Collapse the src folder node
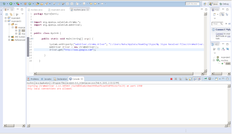Image resolution: width=236 pixels, height=140 pixels. (x=9, y=24)
